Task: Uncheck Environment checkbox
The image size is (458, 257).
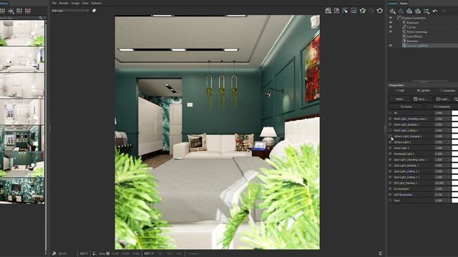Action: click(391, 188)
